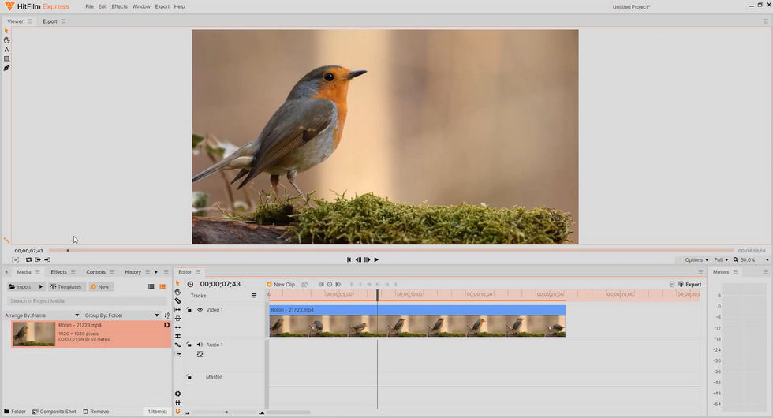773x418 pixels.
Task: Open the Effects menu in the menu bar
Action: 119,6
